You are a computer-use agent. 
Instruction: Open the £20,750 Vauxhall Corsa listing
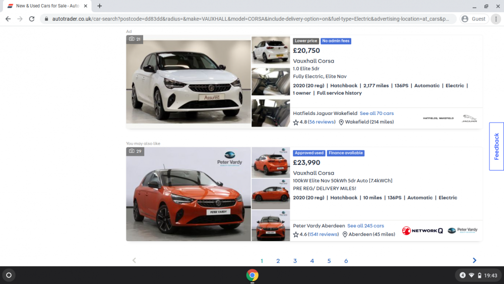313,61
